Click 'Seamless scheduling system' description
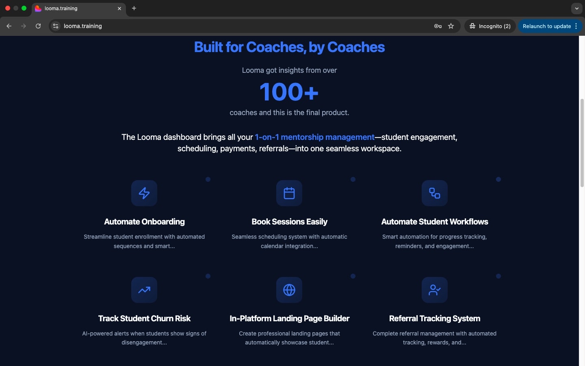Screen dimensions: 585x366 coord(289,241)
